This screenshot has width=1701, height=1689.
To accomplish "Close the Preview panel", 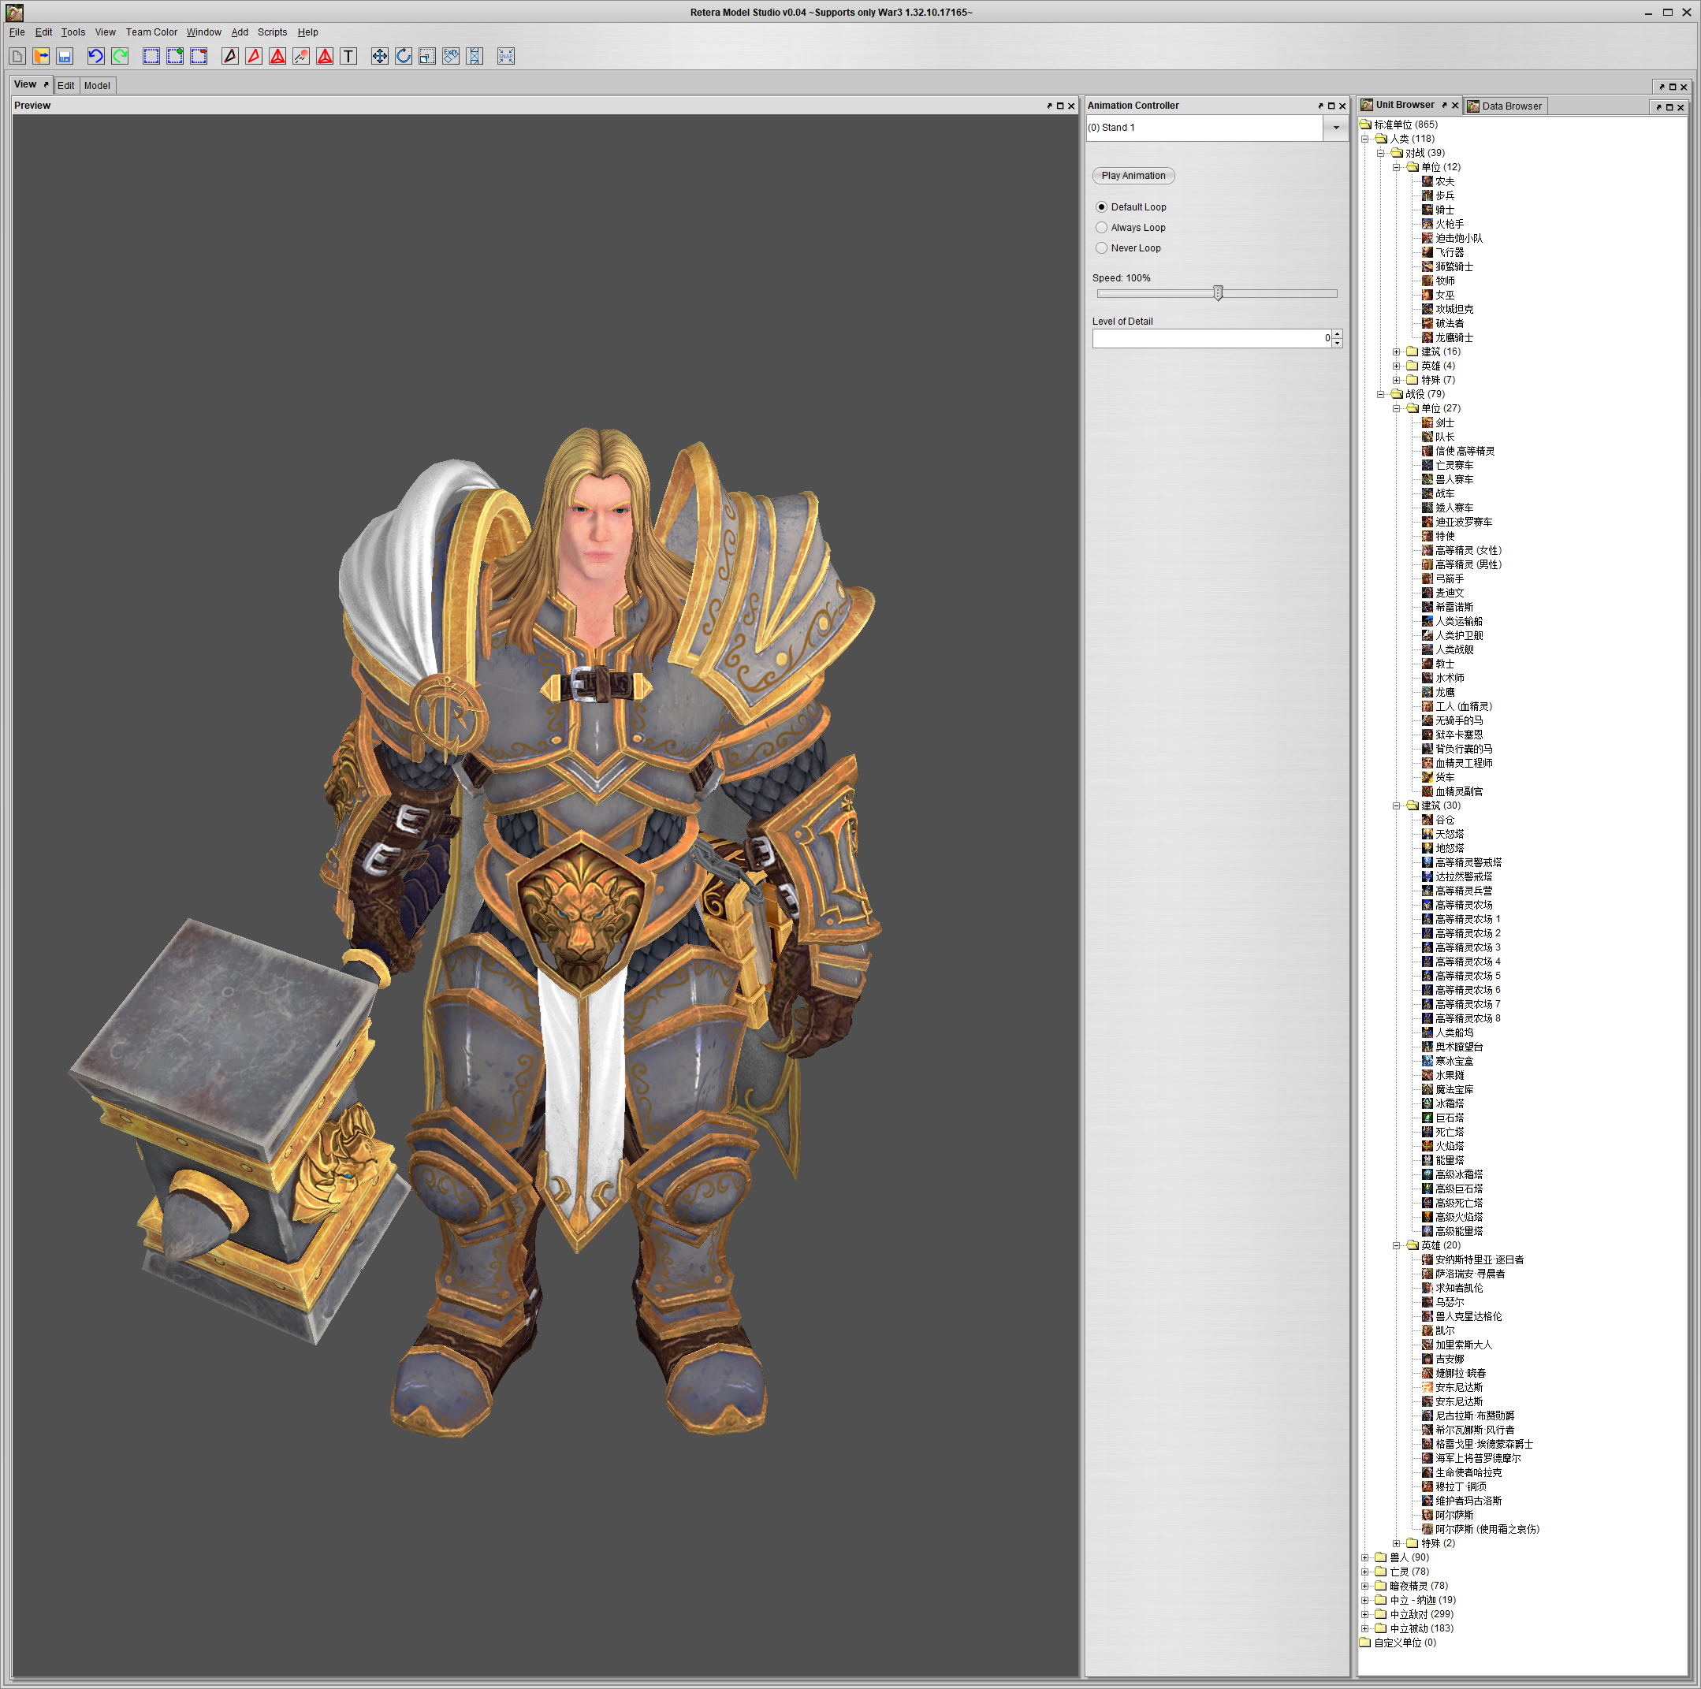I will coord(1071,106).
